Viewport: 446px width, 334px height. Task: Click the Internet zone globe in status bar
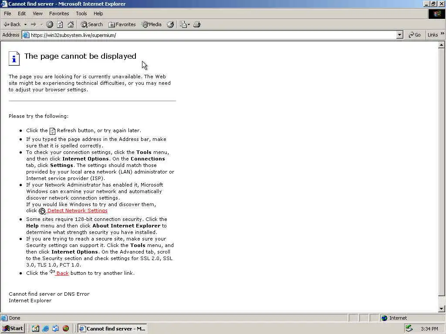[384, 318]
